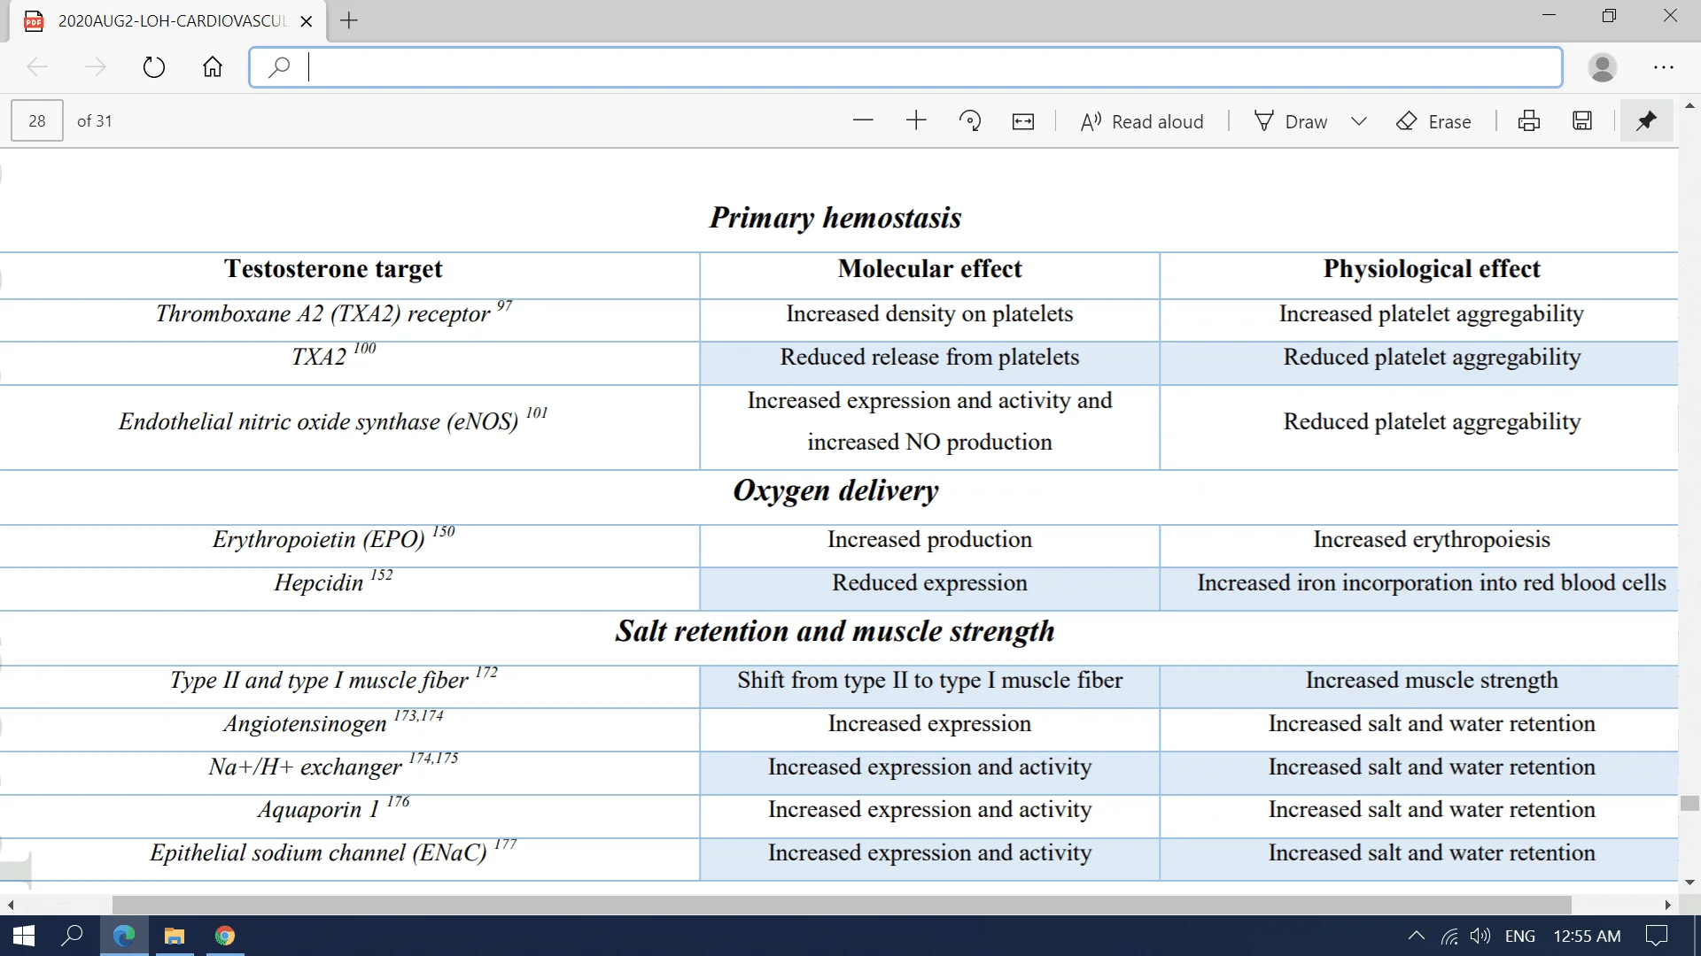Open the clock showing 12:55 AM
Viewport: 1701px width, 956px height.
tap(1587, 936)
